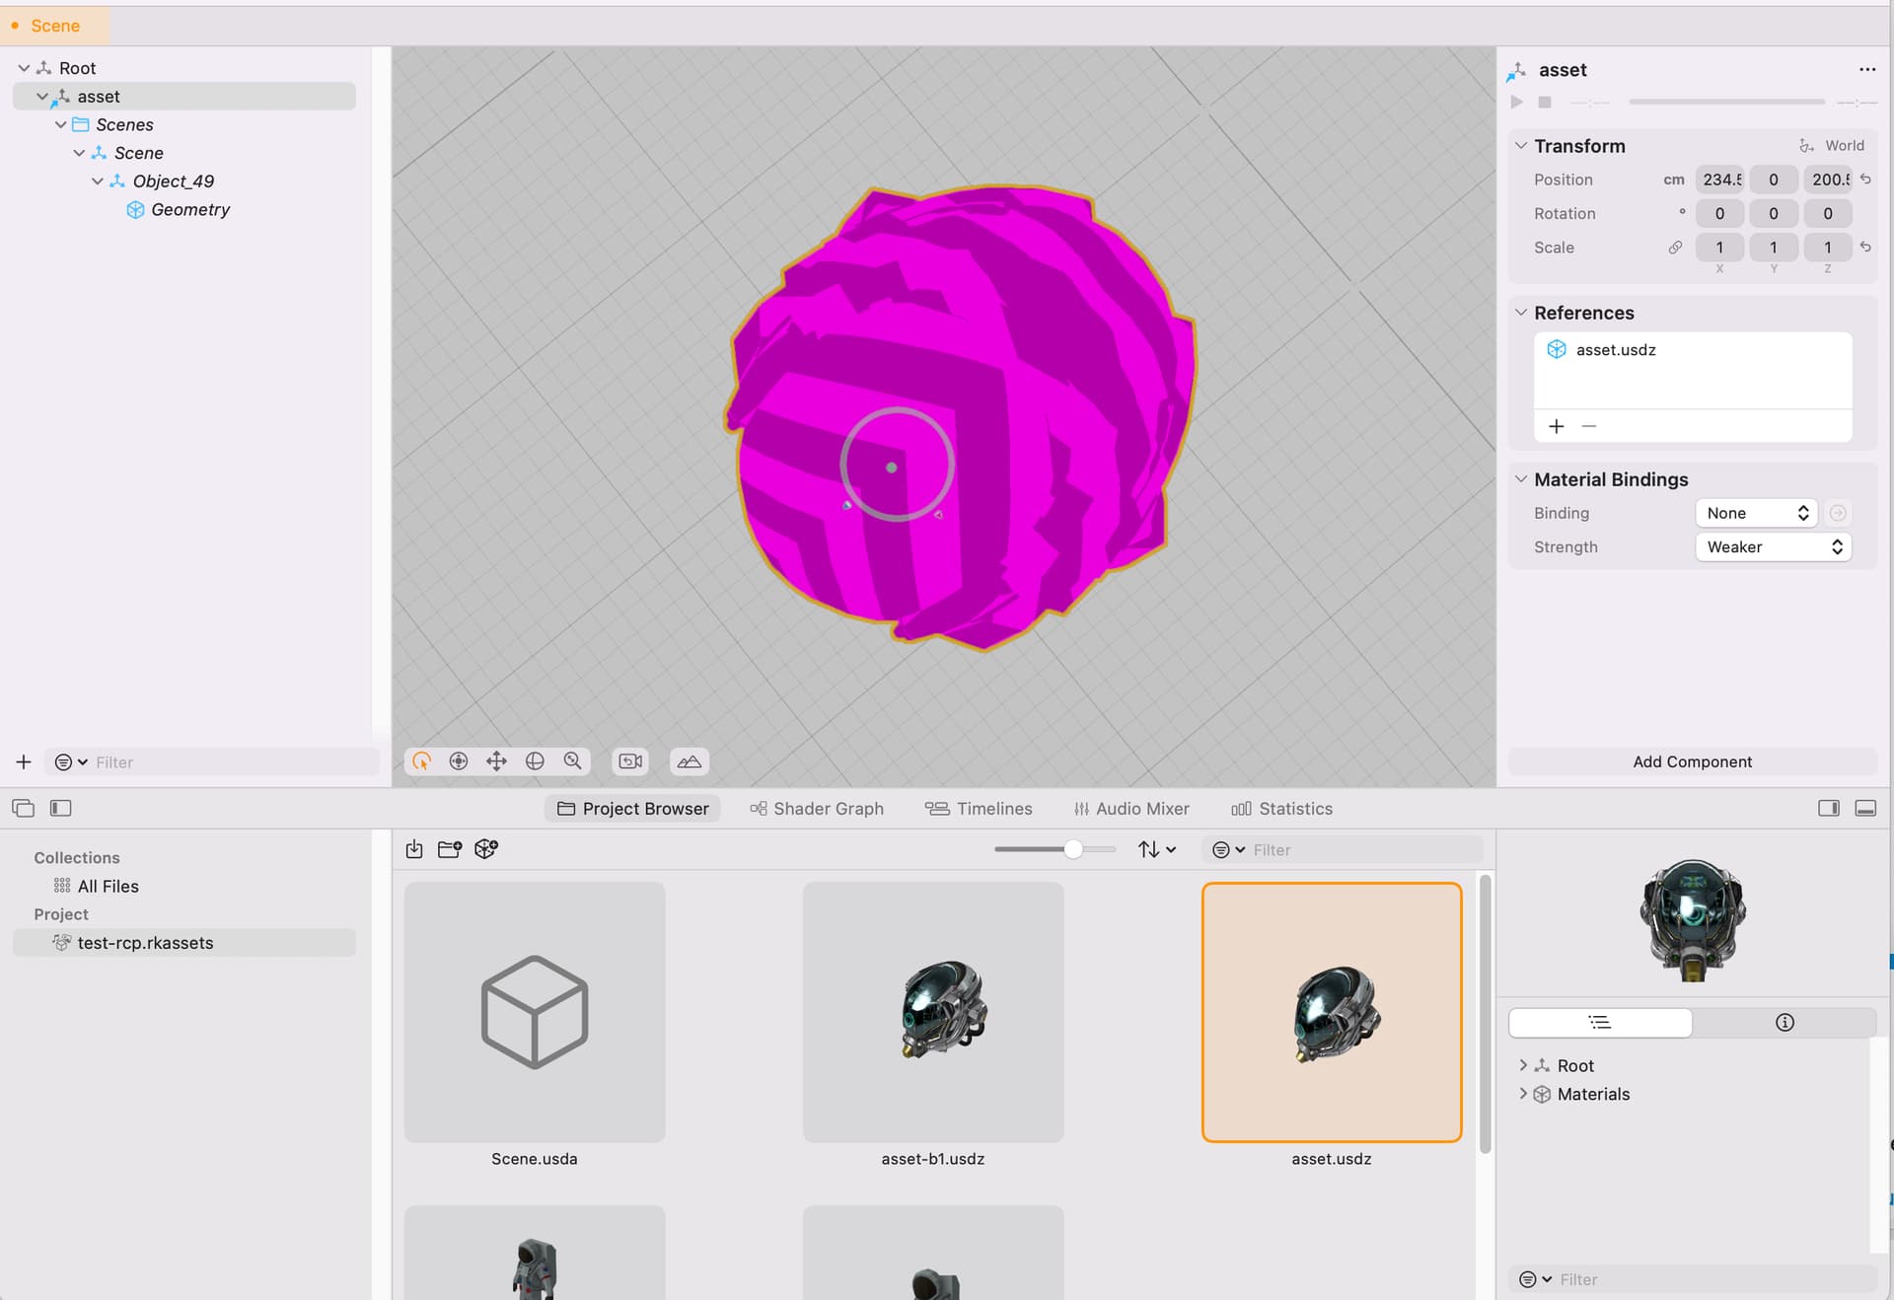Open the Strength dropdown showing Weaker

[1773, 546]
